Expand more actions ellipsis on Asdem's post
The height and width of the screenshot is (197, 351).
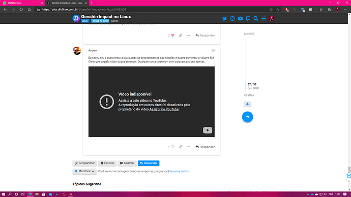click(x=188, y=147)
